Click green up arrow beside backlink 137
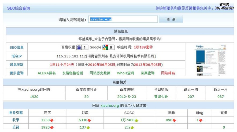This screenshot has width=237, height=132. tap(88, 128)
